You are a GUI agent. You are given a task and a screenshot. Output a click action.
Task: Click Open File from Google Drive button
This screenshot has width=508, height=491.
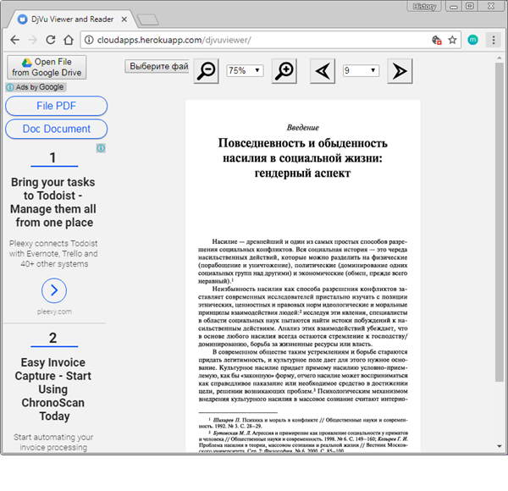click(x=47, y=67)
